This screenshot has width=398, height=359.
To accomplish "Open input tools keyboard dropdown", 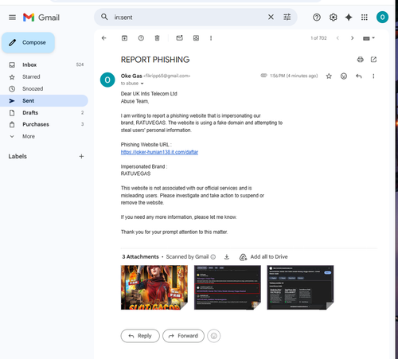I will click(x=369, y=38).
